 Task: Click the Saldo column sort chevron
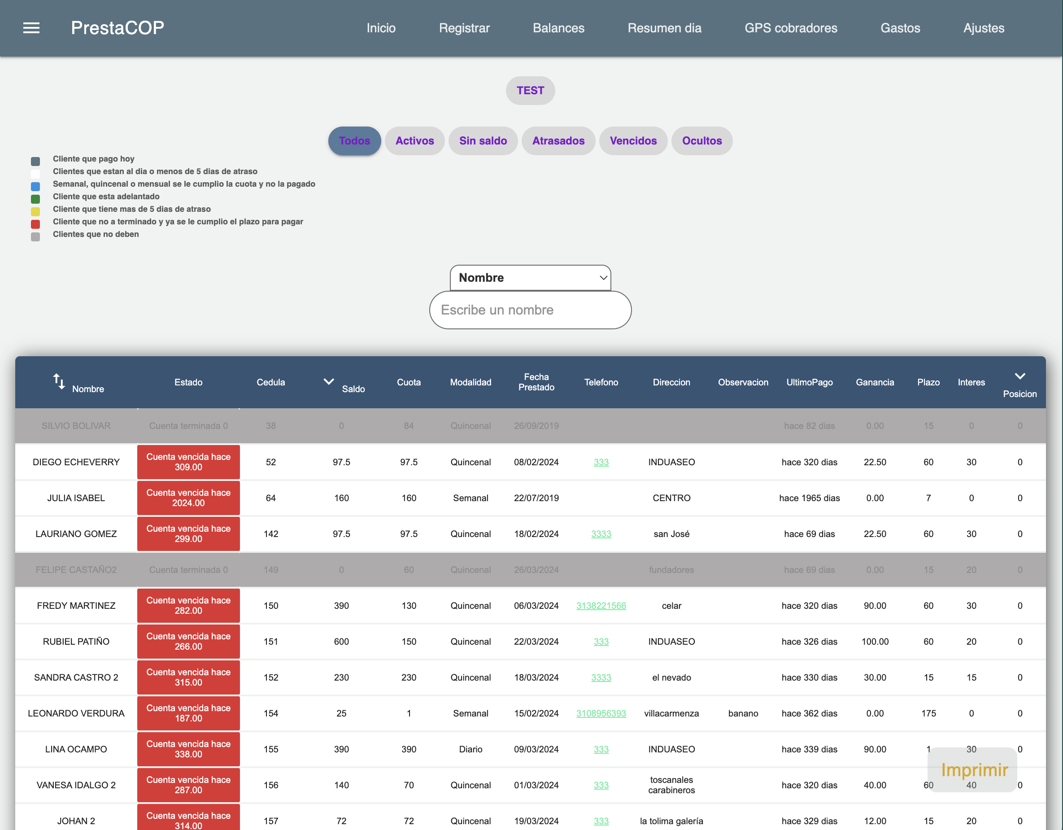[x=328, y=382]
